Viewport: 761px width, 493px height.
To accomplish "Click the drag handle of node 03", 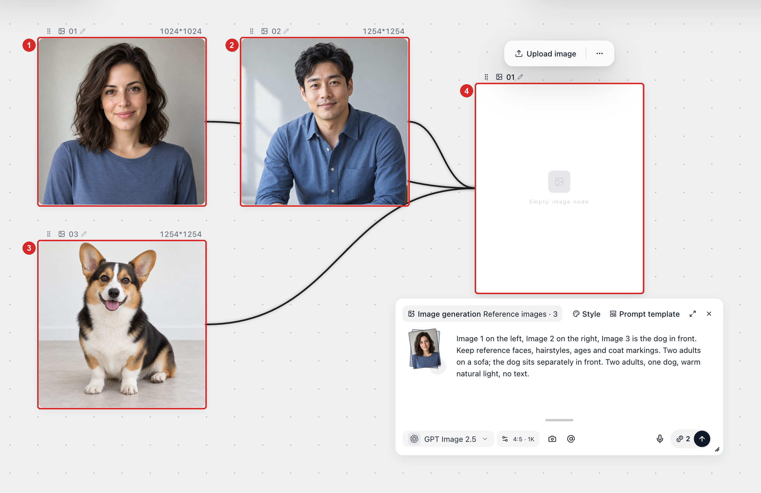I will (x=49, y=234).
